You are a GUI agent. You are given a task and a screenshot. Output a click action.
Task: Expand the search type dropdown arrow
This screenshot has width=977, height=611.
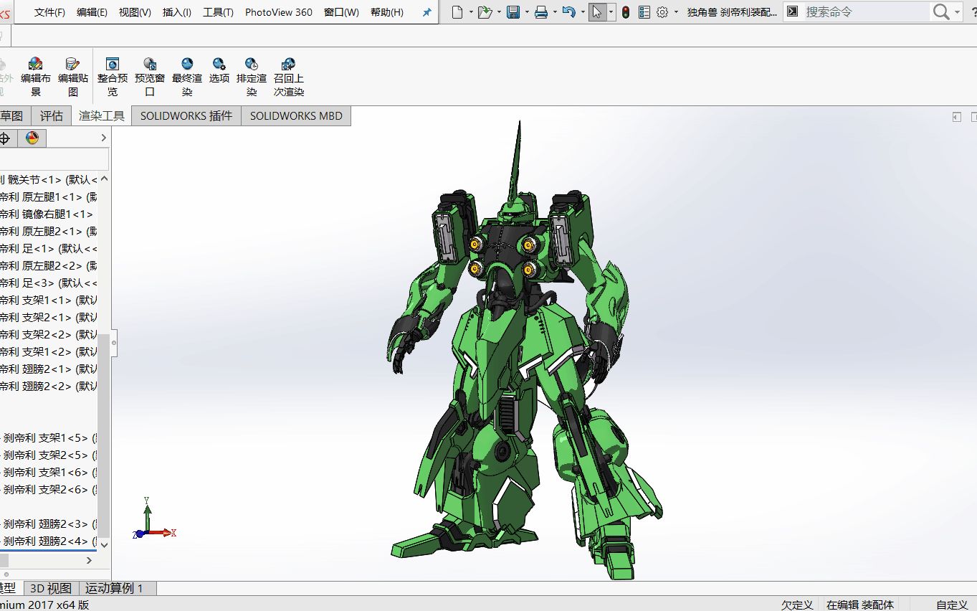tap(957, 12)
